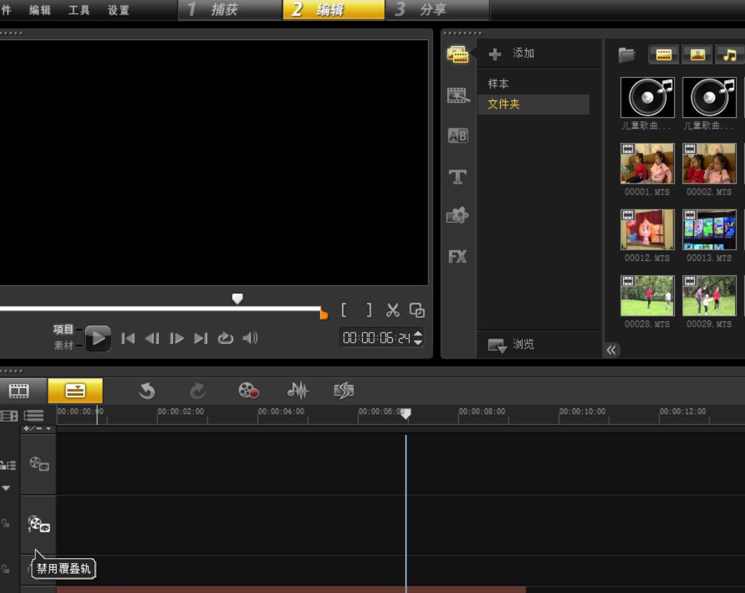745x593 pixels.
Task: Collapse the library panel with the double chevron
Action: (612, 350)
